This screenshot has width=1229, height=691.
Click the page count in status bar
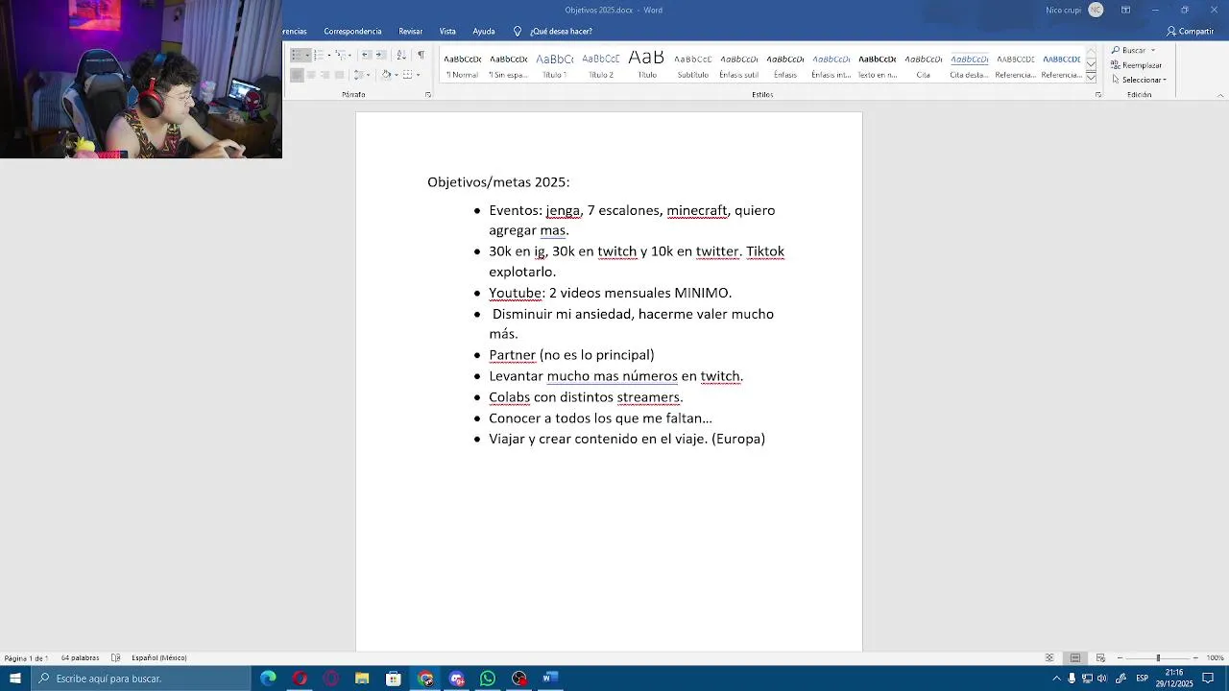click(26, 658)
